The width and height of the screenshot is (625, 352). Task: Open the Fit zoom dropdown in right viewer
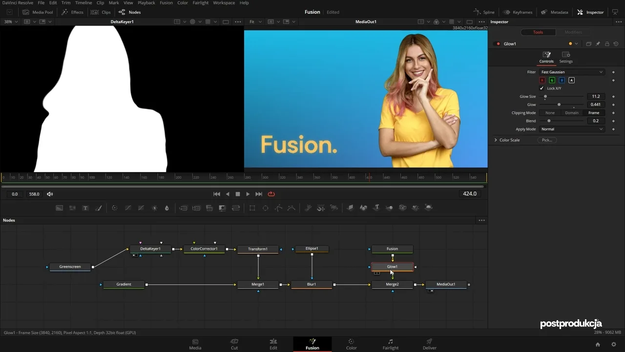pyautogui.click(x=254, y=22)
